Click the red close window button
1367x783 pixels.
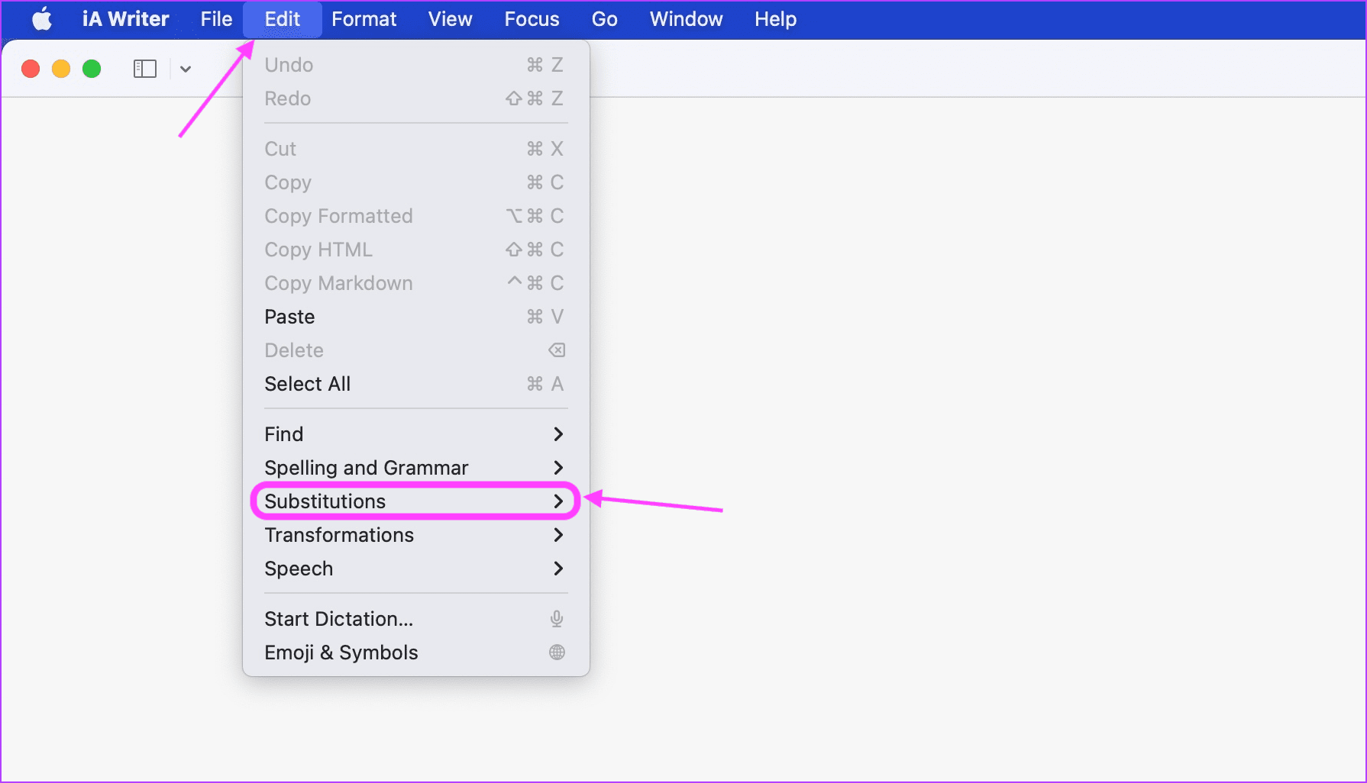point(31,69)
